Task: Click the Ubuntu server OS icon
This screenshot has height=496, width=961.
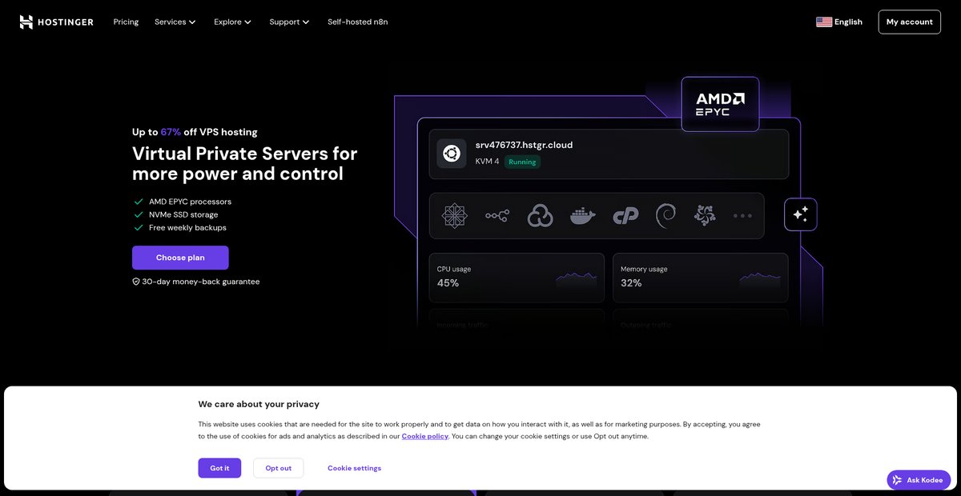Action: 451,154
